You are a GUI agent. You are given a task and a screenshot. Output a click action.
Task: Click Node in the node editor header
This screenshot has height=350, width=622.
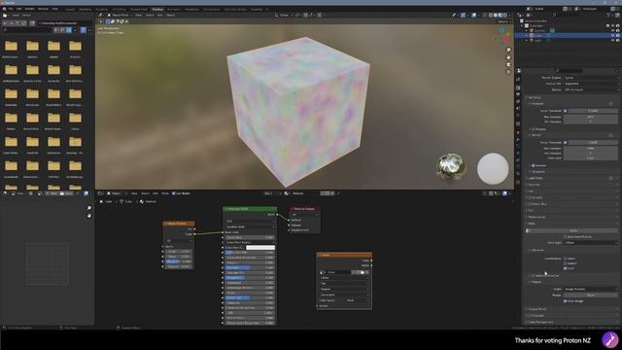coord(164,193)
